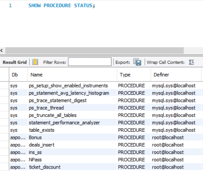The width and height of the screenshot is (203, 171).
Task: Click the Result Grid view icon
Action: coord(35,62)
